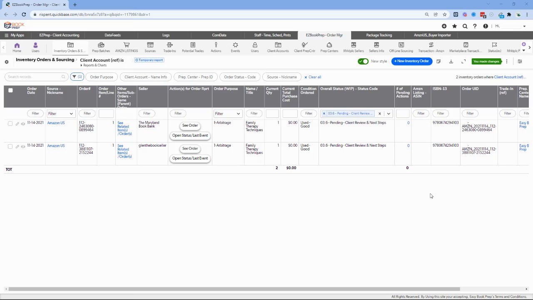The width and height of the screenshot is (533, 300).
Task: Open the Client Accounts table
Action: pyautogui.click(x=278, y=47)
